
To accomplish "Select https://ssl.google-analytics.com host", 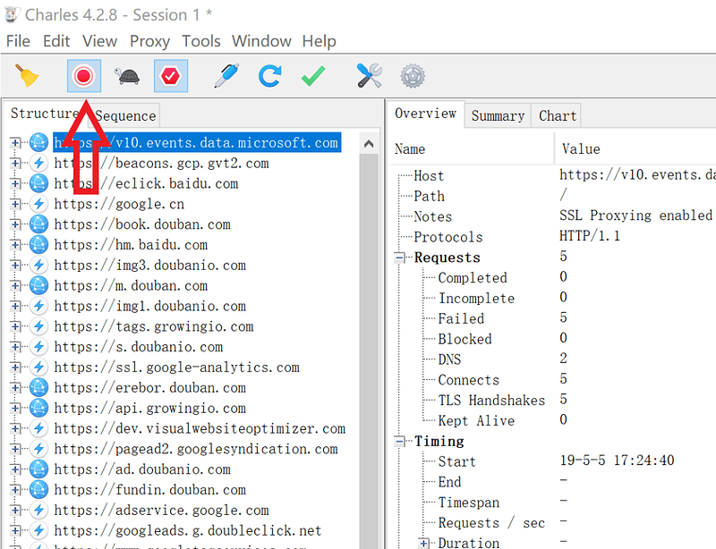I will 176,367.
